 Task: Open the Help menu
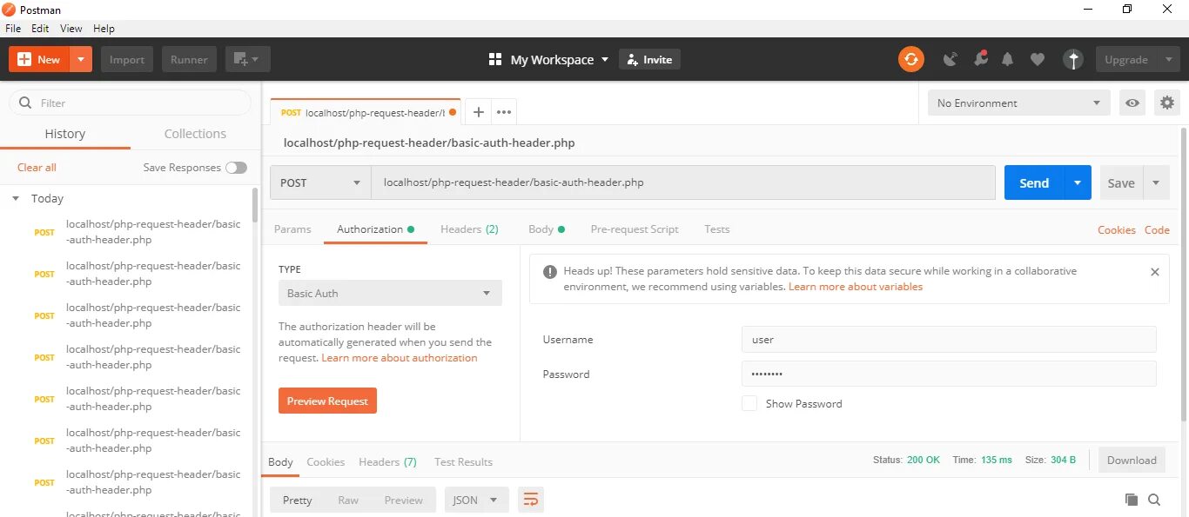[104, 29]
